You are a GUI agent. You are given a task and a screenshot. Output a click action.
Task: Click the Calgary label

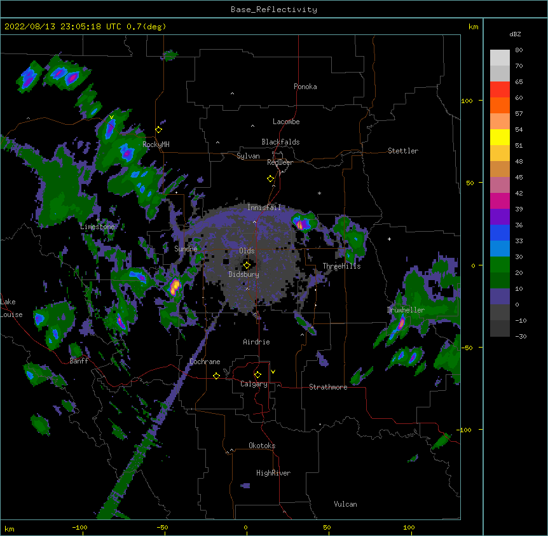tap(254, 384)
